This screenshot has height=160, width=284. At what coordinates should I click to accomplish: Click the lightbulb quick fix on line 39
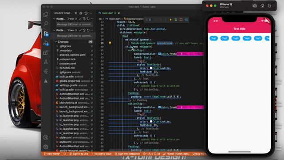coord(110,43)
